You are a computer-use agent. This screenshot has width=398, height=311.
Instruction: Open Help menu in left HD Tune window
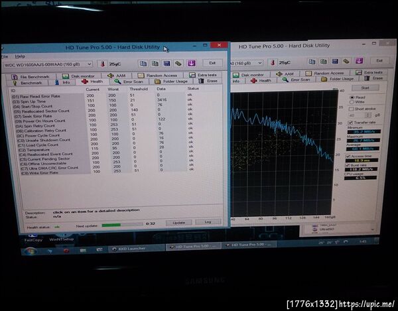pos(20,56)
